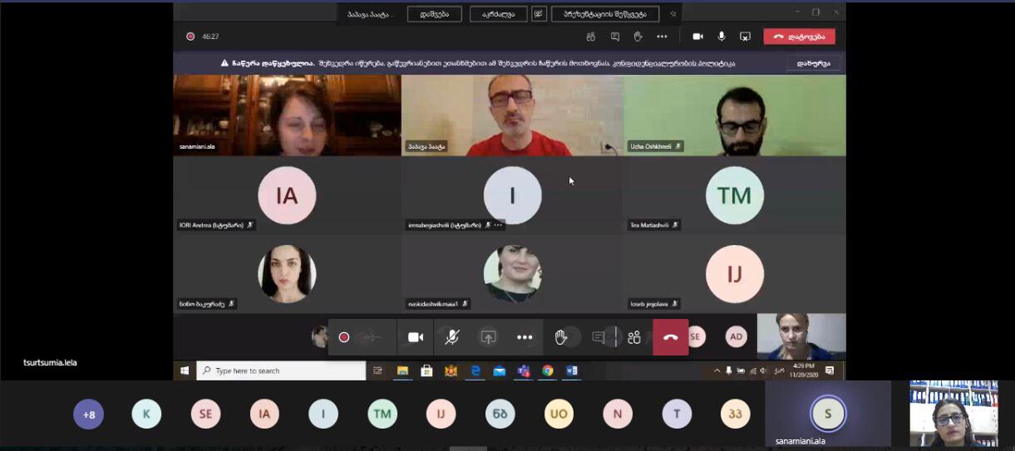This screenshot has width=1015, height=451.
Task: Click the red hang-up button in overlay bar
Action: (x=670, y=337)
